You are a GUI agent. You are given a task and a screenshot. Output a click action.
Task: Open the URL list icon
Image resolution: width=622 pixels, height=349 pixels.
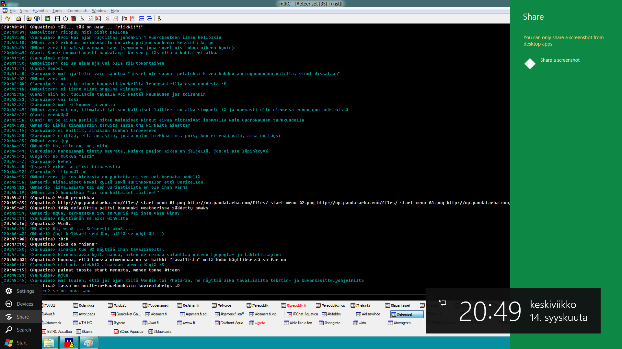[x=133, y=18]
